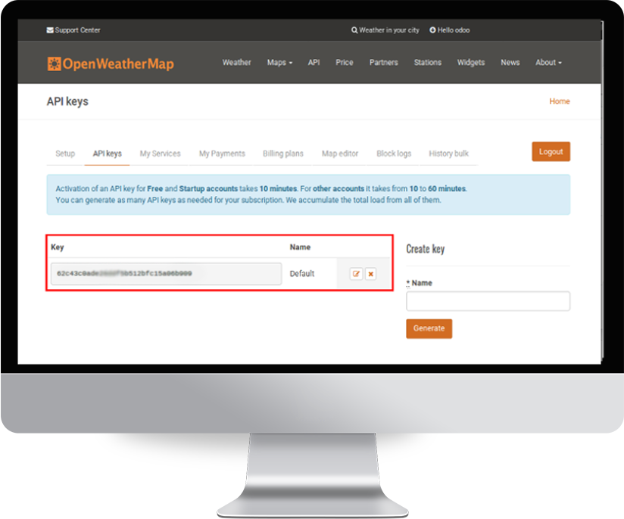This screenshot has height=519, width=624.
Task: Click Weather in your city search
Action: point(385,30)
